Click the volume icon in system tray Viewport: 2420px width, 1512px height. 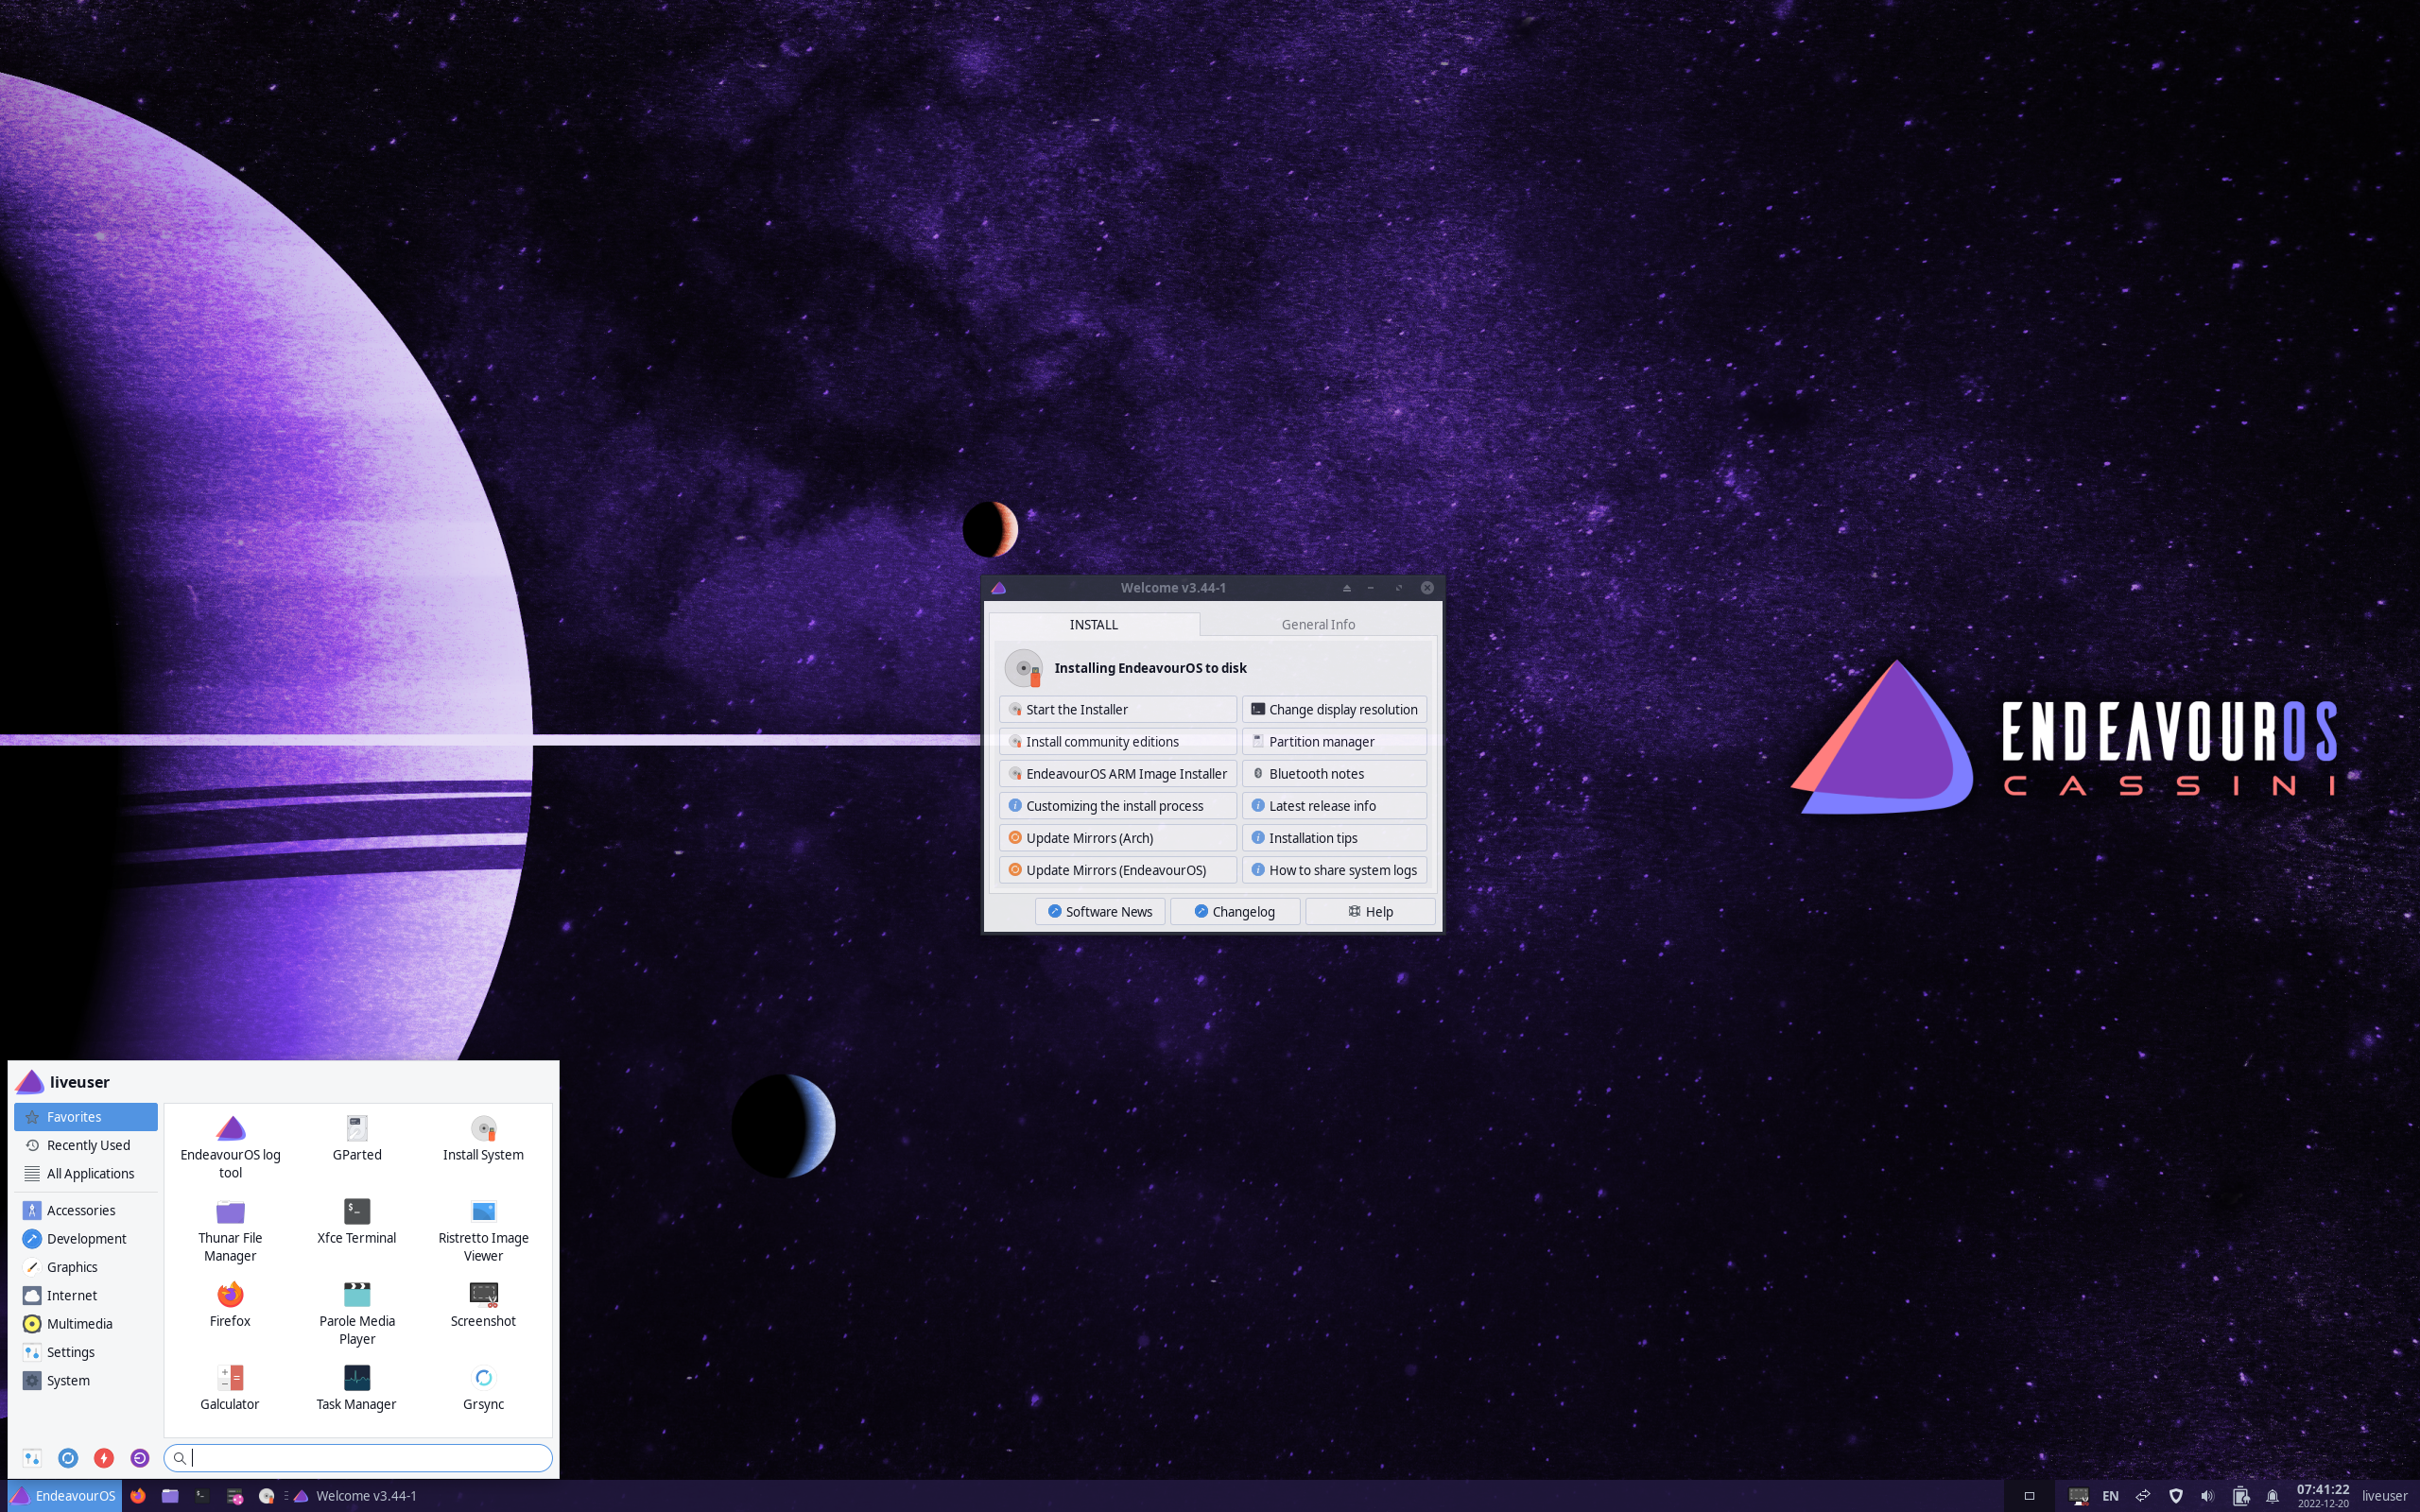(x=2207, y=1495)
